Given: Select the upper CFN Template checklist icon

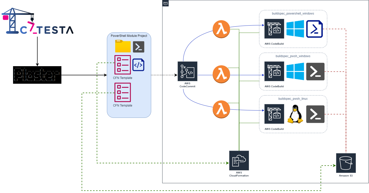Looking at the screenshot, I should [122, 65].
